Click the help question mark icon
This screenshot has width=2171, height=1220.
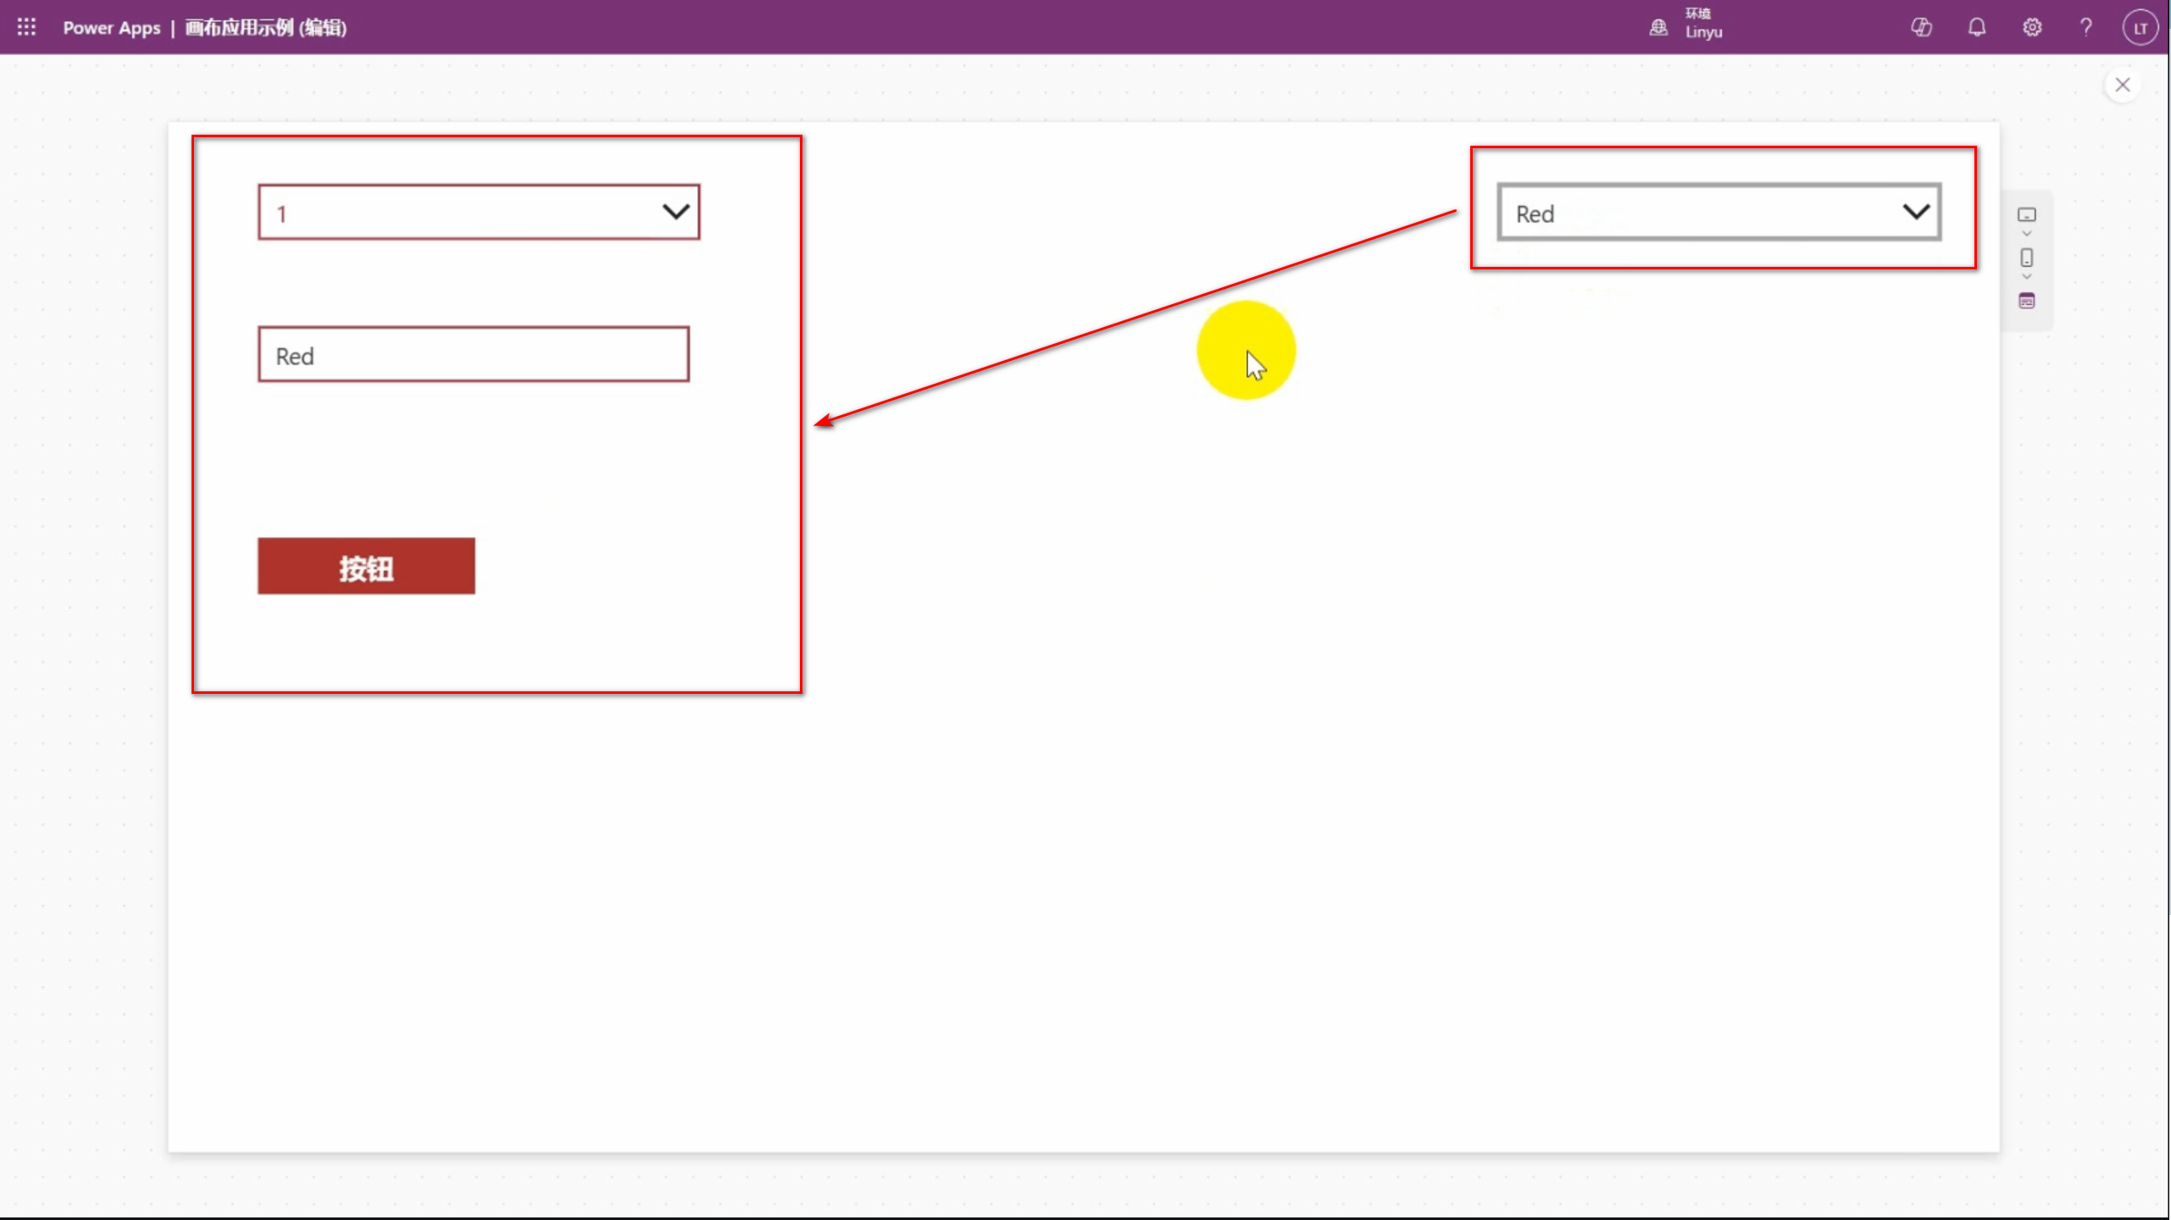[x=2086, y=28]
